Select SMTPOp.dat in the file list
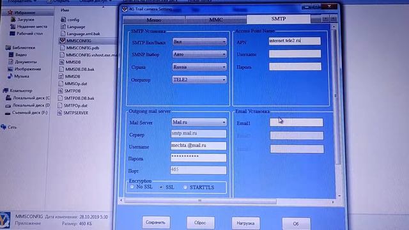Viewport: 409px width, 230px height. tap(75, 105)
